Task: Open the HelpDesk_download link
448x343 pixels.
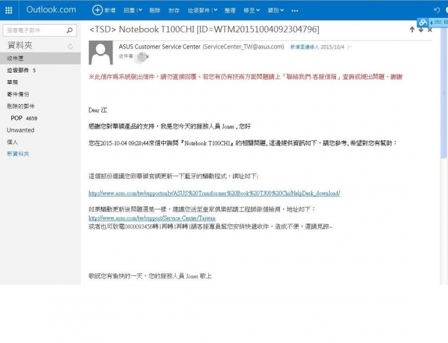Action: click(x=214, y=193)
